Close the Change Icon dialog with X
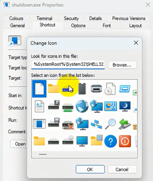 (x=136, y=43)
